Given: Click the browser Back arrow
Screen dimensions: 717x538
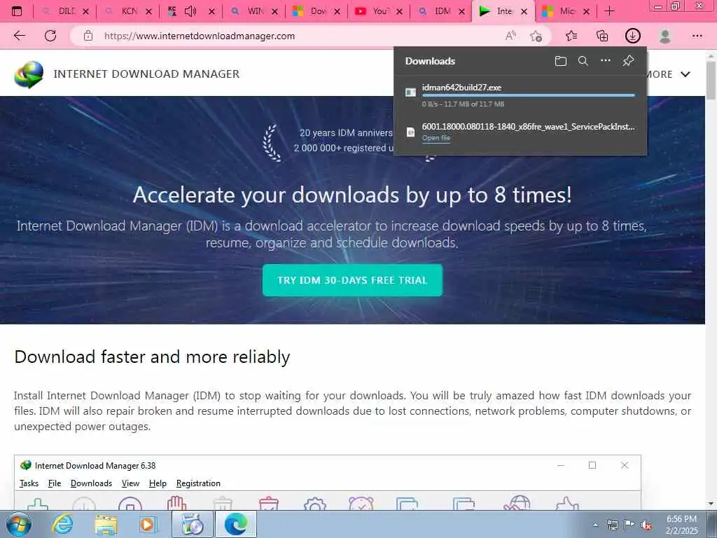Looking at the screenshot, I should [19, 36].
